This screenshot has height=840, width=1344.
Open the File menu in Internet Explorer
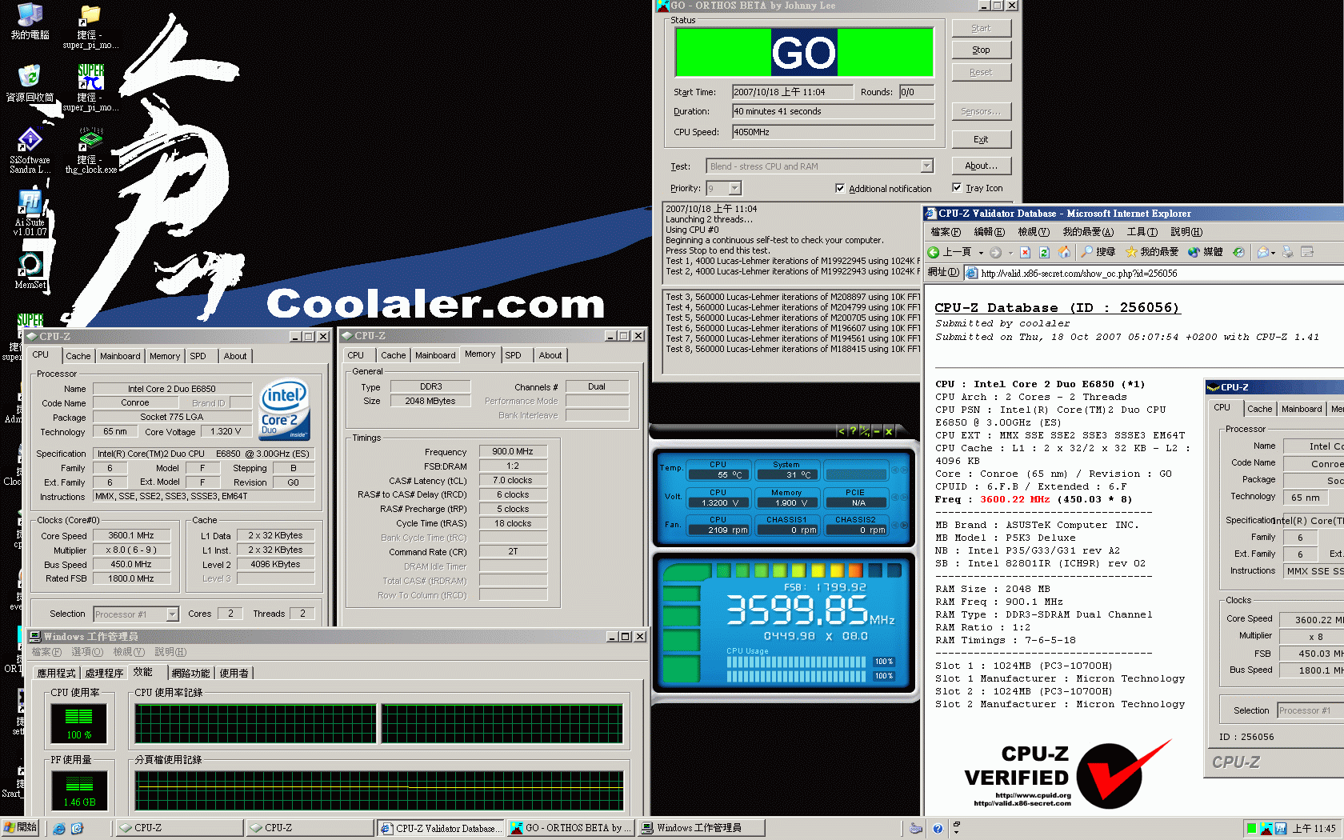click(x=946, y=232)
